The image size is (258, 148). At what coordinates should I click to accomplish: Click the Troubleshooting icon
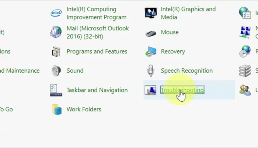[150, 90]
